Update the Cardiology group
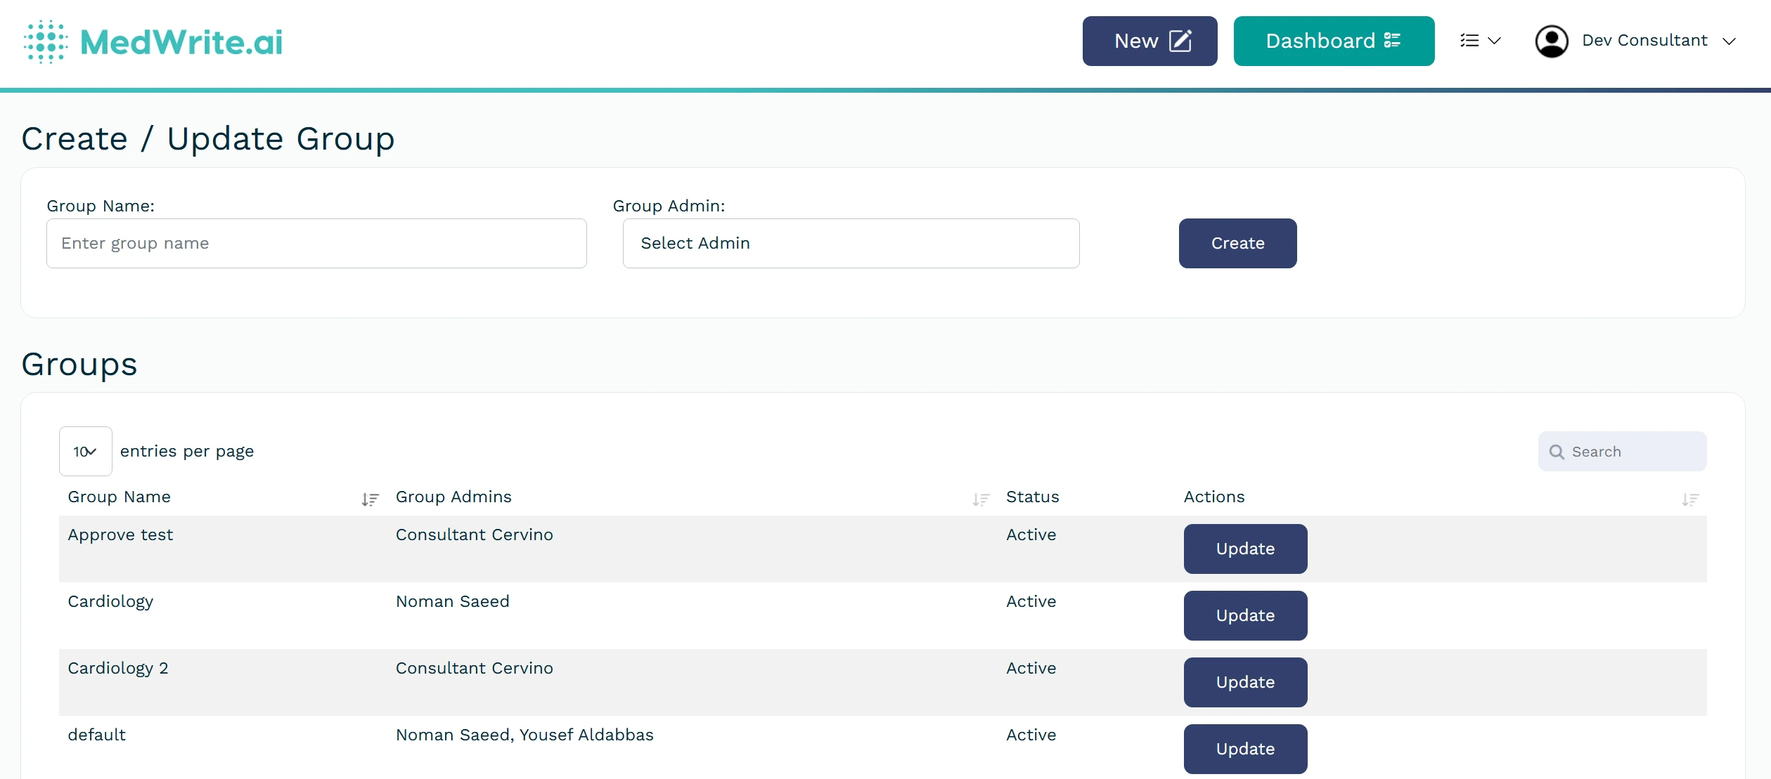1771x779 pixels. click(1244, 615)
